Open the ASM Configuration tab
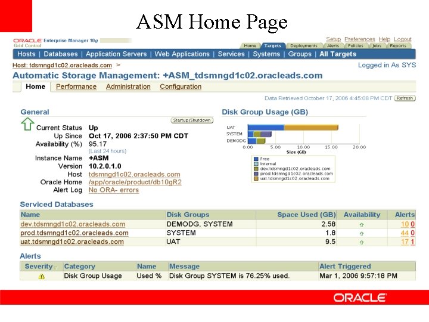The width and height of the screenshot is (429, 322). click(181, 86)
